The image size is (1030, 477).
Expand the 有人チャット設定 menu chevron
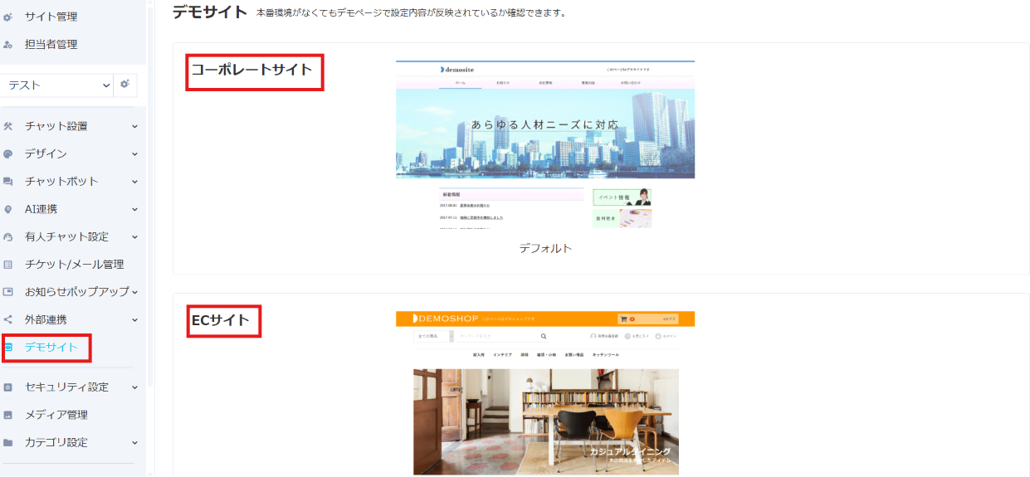[135, 236]
